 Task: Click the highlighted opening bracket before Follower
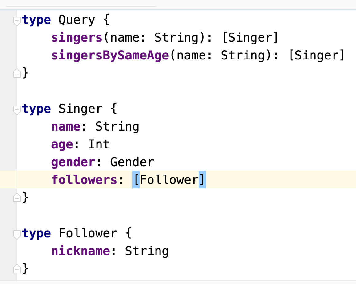136,180
